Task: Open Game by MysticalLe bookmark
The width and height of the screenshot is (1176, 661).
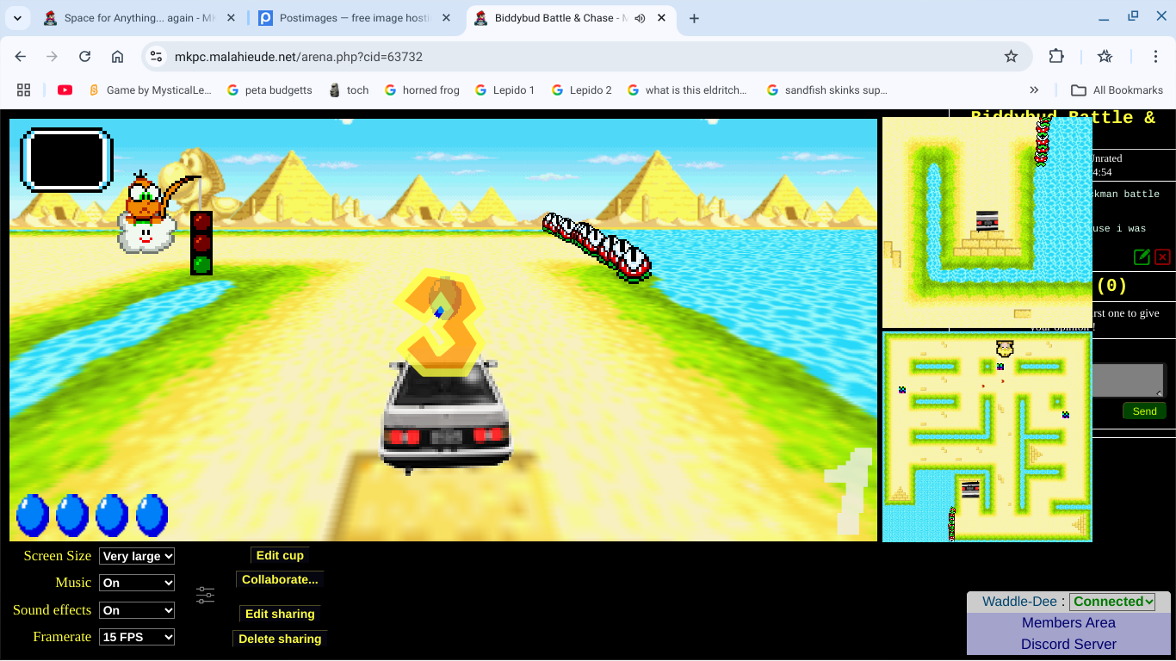Action: (150, 90)
